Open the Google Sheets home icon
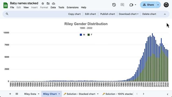Screen dimensions: 172x97 point(6,5)
